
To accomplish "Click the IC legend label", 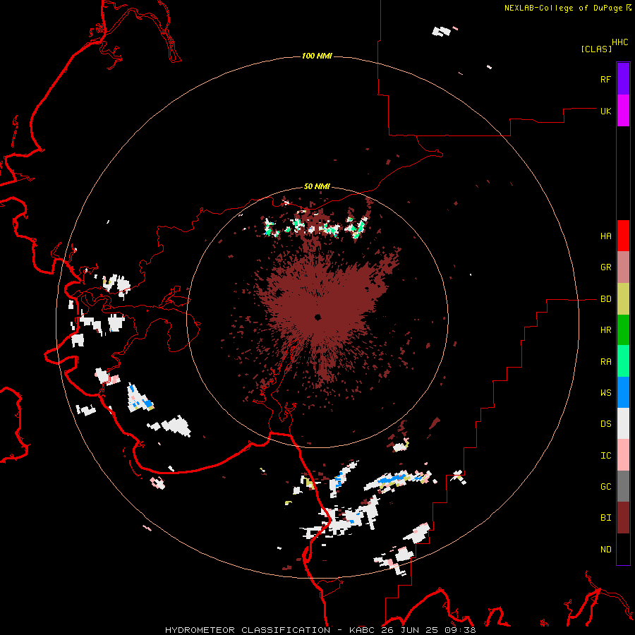I will pos(605,456).
